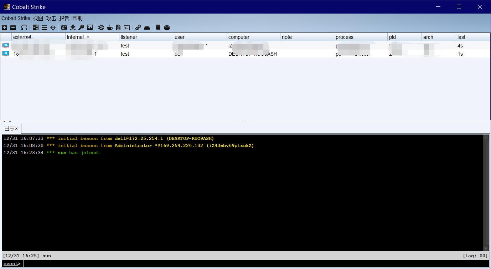
Task: Collapse bottom pane with the down splitter arrow
Action: pyautogui.click(x=10, y=122)
